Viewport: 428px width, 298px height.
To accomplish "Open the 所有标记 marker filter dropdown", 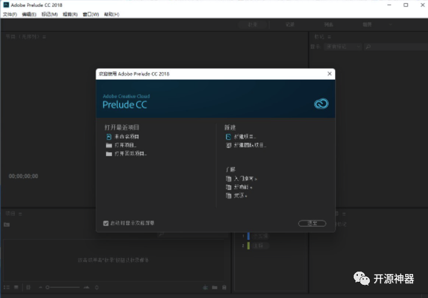I will (343, 47).
